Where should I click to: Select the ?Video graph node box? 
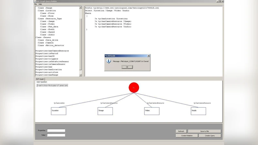pyautogui.click(x=152, y=111)
